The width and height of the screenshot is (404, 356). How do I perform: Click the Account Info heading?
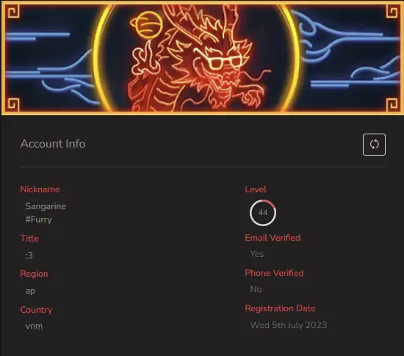click(53, 144)
